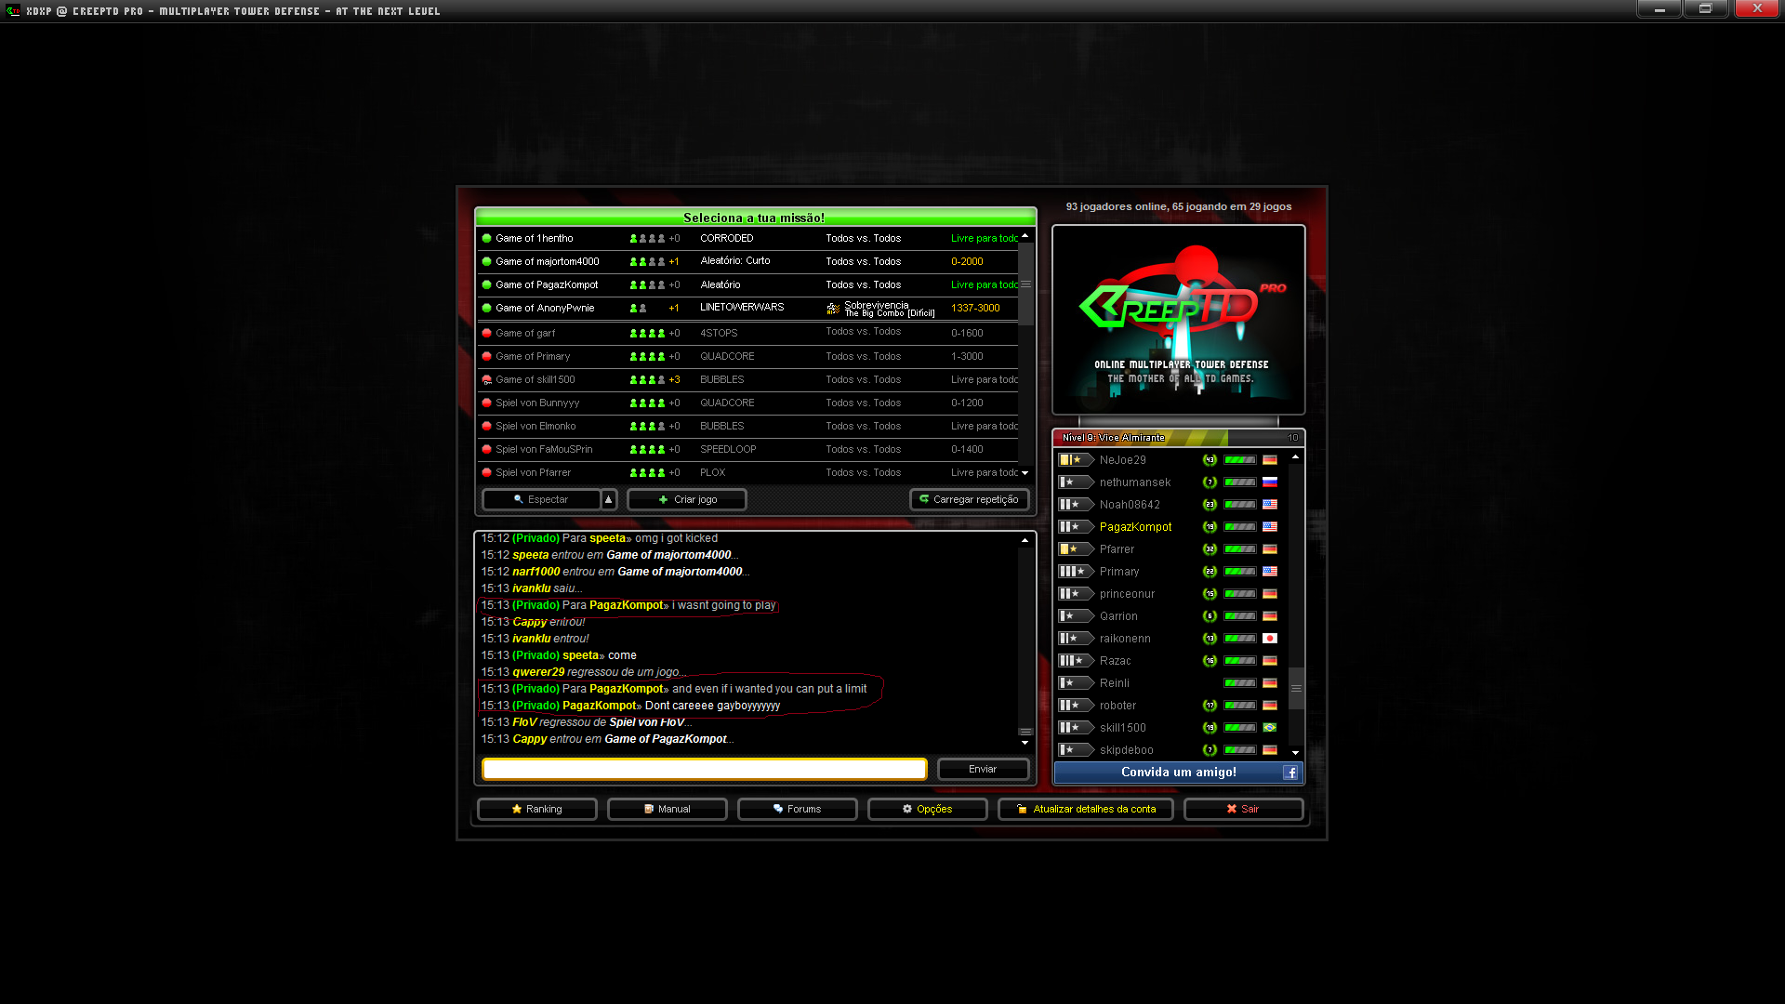Open the Manual menu button
Screen dimensions: 1785x1004
668,810
